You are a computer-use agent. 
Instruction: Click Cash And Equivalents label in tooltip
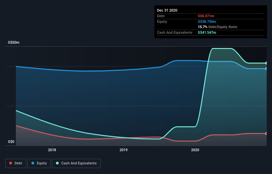[x=175, y=32]
